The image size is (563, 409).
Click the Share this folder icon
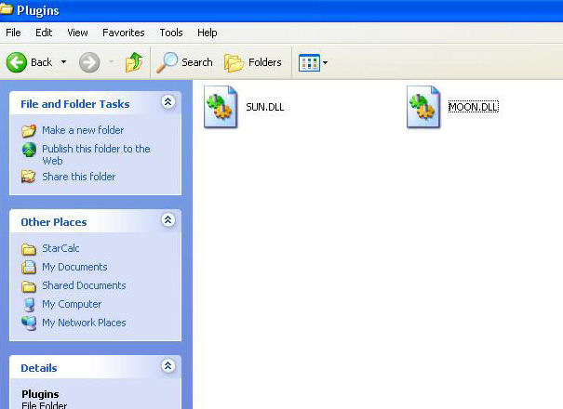pos(28,177)
